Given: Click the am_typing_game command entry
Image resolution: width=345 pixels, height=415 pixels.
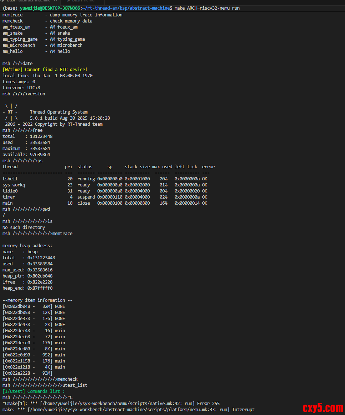Looking at the screenshot, I should (43, 39).
